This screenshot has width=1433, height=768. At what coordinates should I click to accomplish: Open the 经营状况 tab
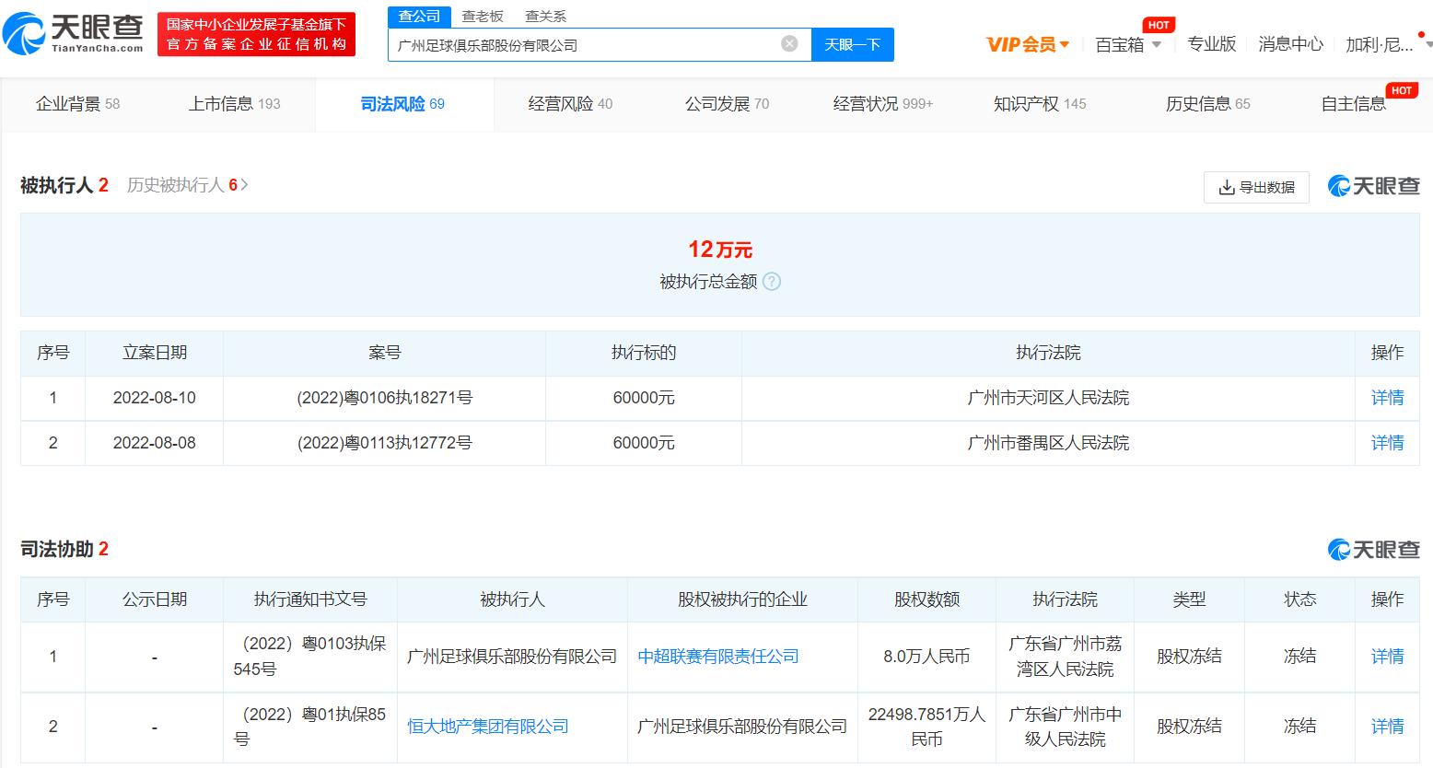click(x=883, y=104)
